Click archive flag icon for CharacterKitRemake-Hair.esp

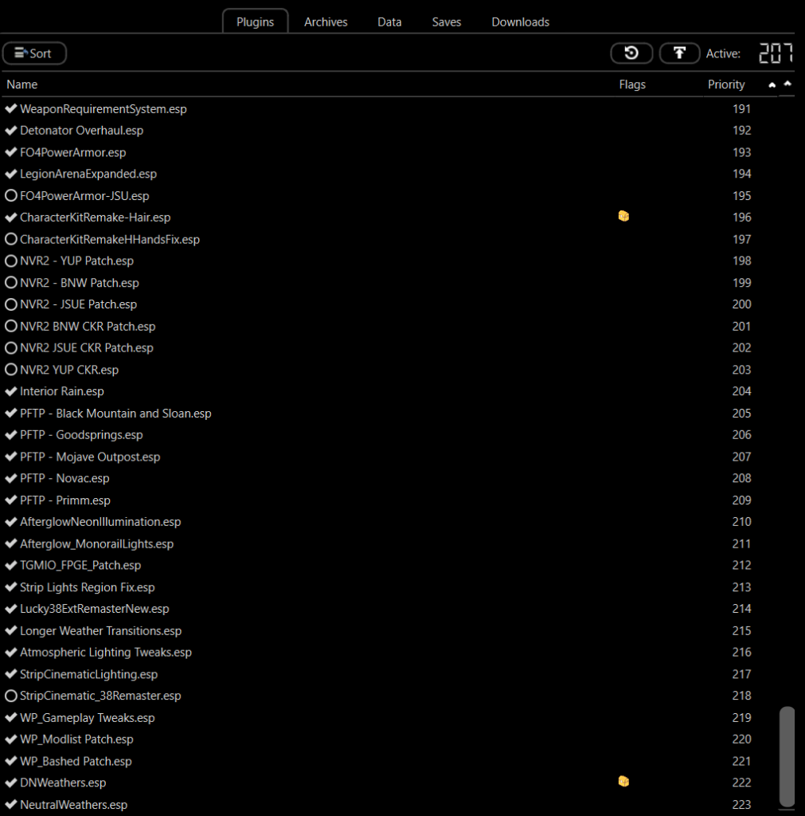[623, 216]
